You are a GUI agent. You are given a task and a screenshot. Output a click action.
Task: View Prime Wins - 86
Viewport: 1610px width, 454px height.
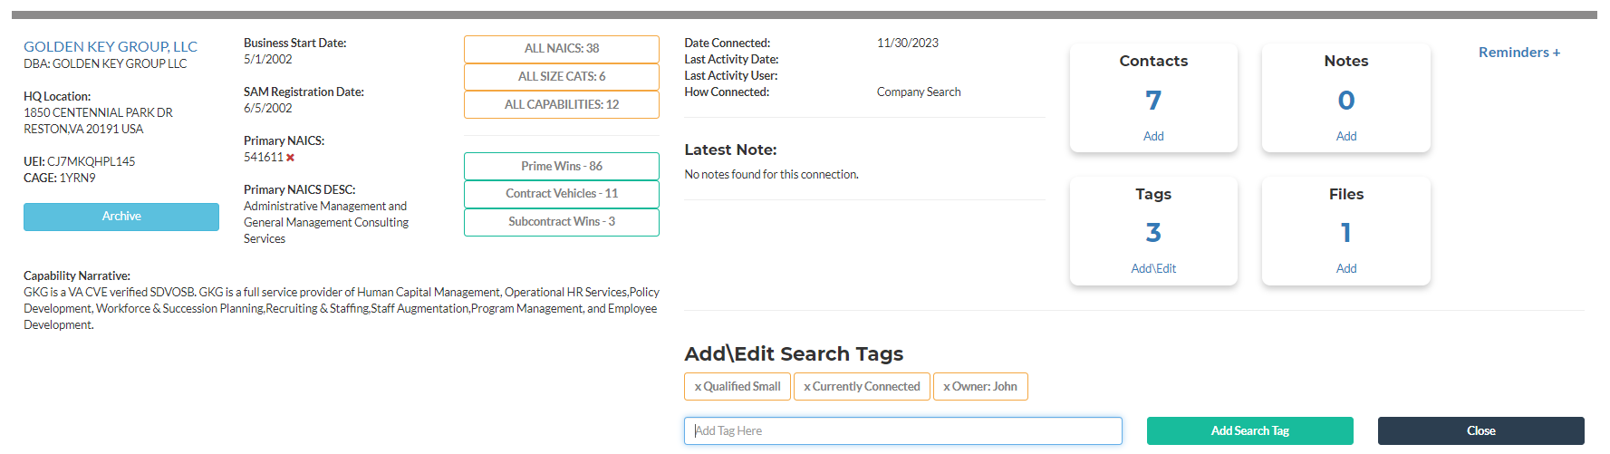(561, 167)
